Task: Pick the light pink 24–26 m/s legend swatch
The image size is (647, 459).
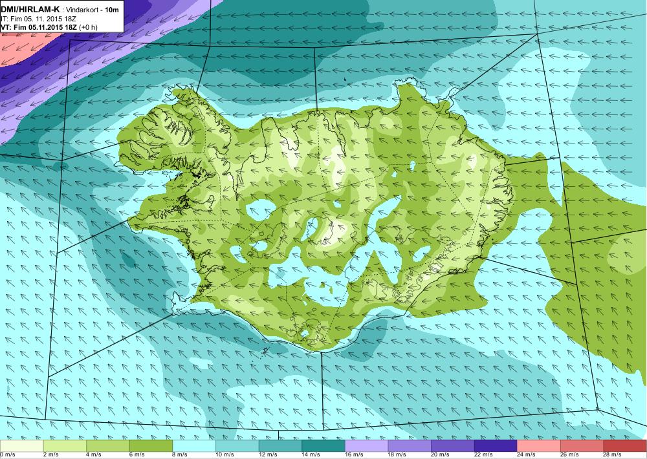Action: click(539, 446)
